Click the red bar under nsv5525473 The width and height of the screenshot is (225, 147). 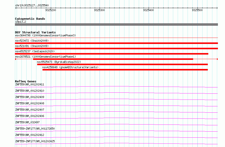tap(122, 64)
